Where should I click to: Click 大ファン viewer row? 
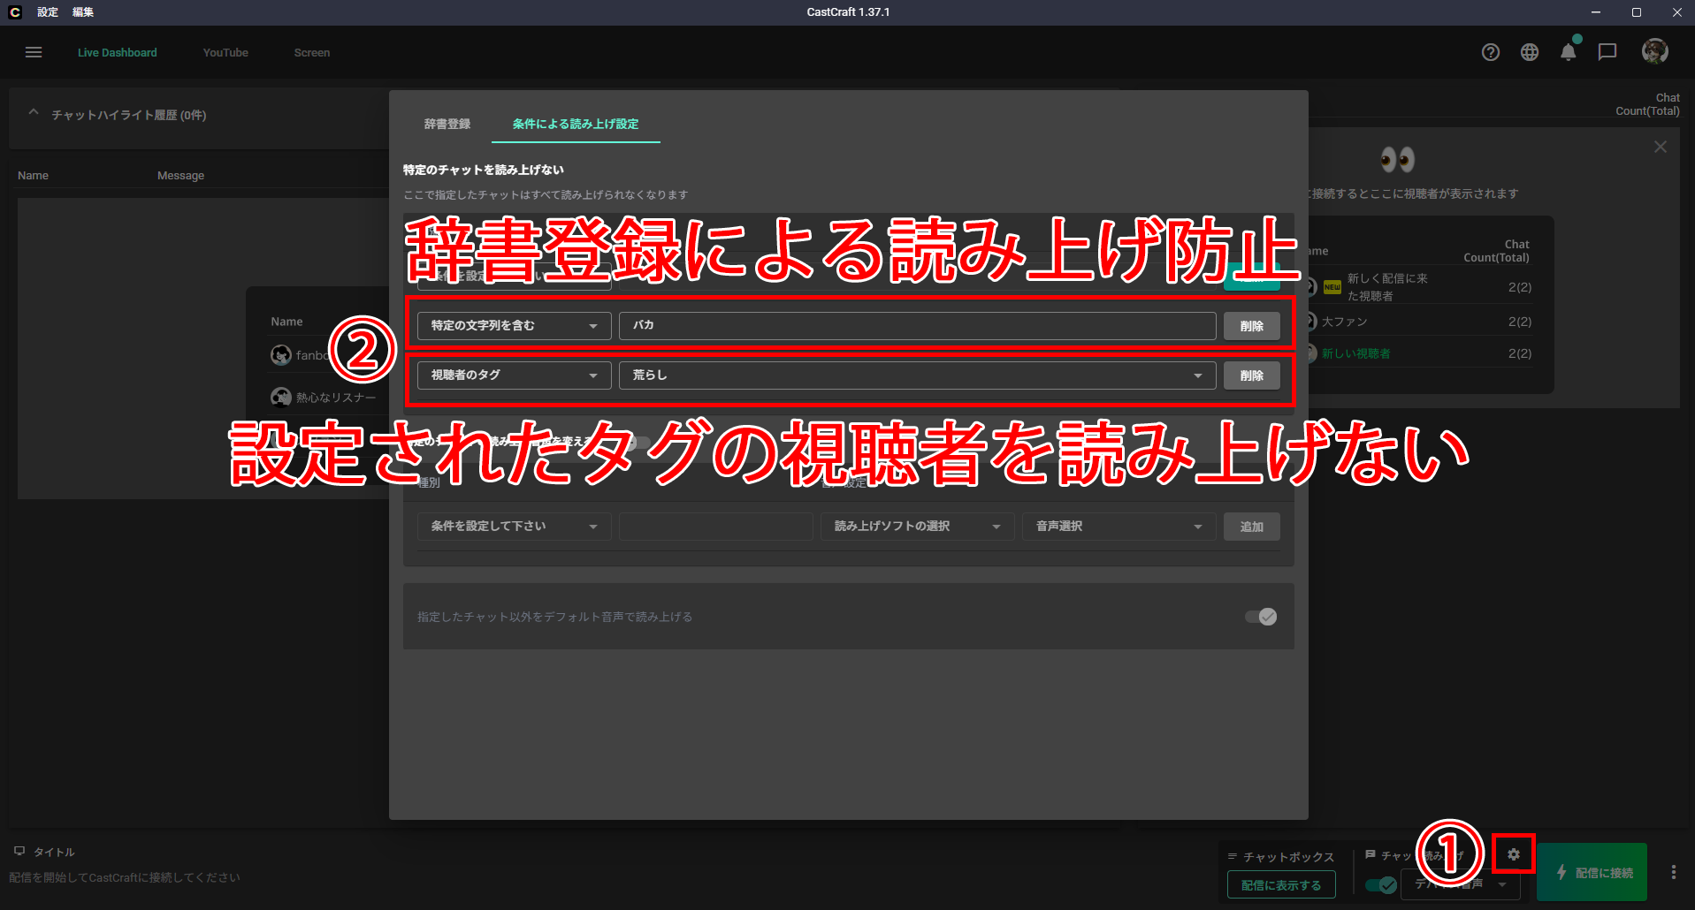click(x=1420, y=322)
